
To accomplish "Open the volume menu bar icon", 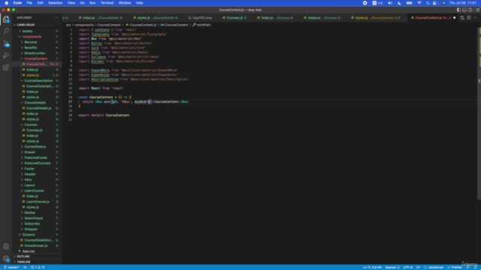I will tap(390, 3).
